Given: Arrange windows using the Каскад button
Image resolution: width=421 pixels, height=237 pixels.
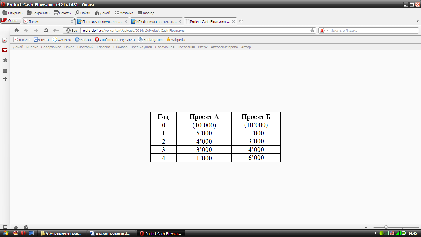Looking at the screenshot, I should 146,13.
